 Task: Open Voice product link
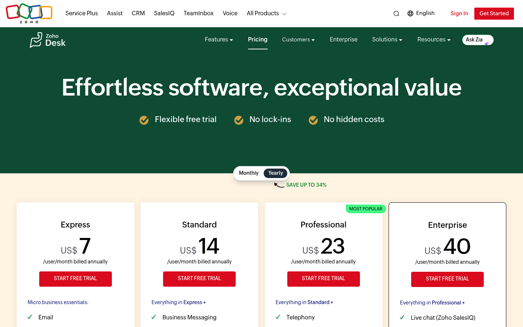(x=230, y=13)
